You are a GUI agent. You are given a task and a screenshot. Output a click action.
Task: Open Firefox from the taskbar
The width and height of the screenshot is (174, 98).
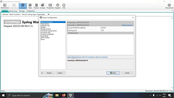coord(64,95)
